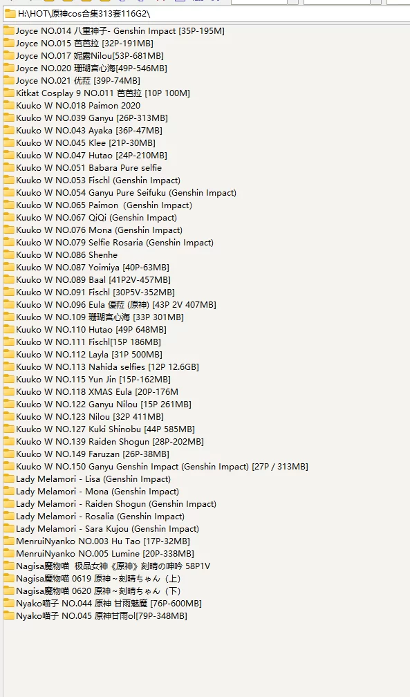Select Joyce NO.017 妮露Nilou folder name
This screenshot has width=410, height=697.
click(x=89, y=55)
